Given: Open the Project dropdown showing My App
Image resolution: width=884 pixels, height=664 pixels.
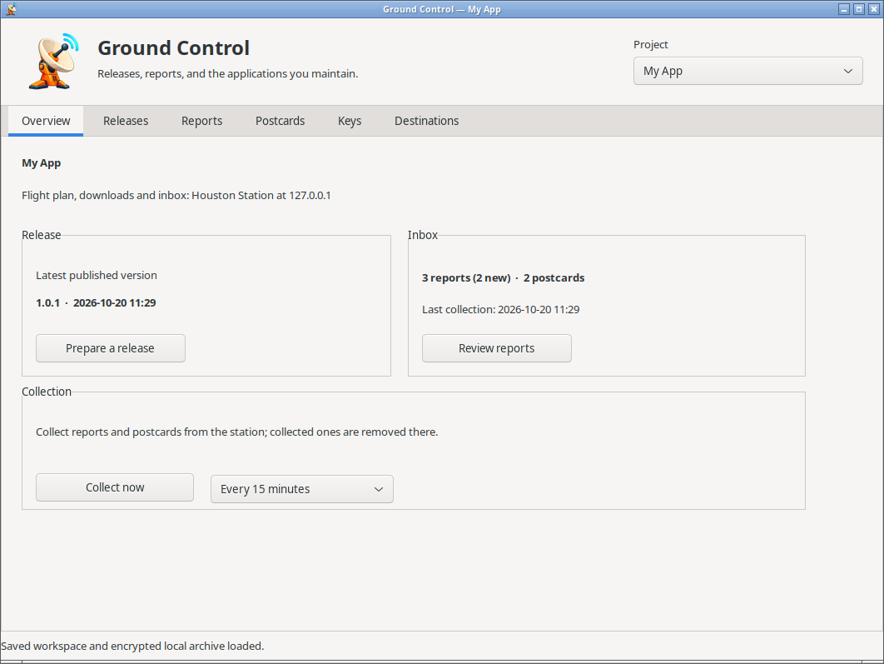Looking at the screenshot, I should pyautogui.click(x=747, y=71).
